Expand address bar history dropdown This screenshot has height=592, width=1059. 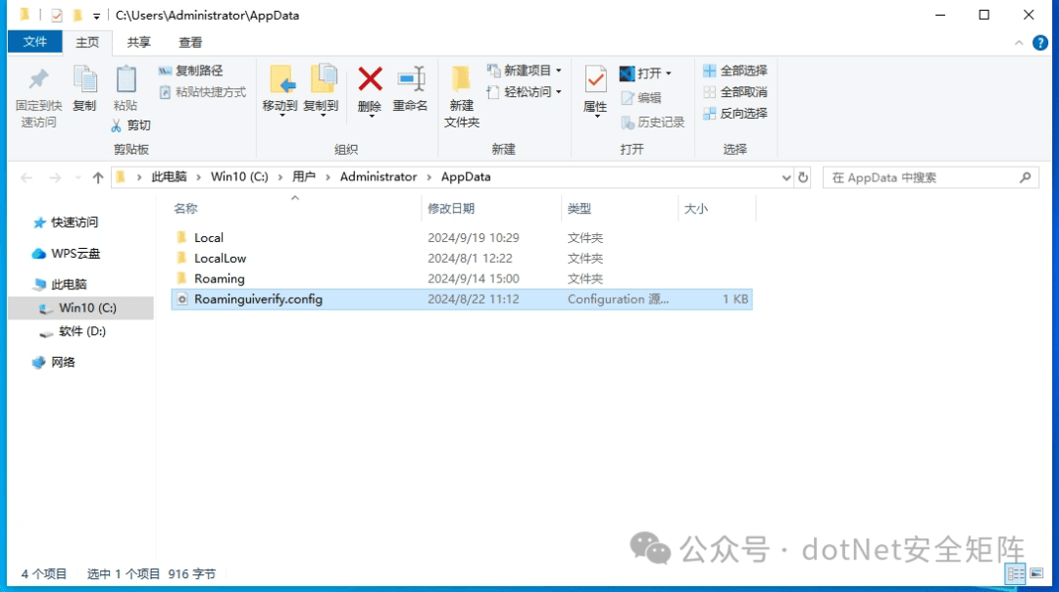[x=786, y=177]
